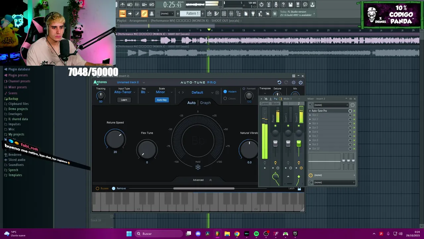Viewport: 424px width, 239px height.
Task: Switch to the Graph tab in Auto-Tune
Action: (205, 103)
